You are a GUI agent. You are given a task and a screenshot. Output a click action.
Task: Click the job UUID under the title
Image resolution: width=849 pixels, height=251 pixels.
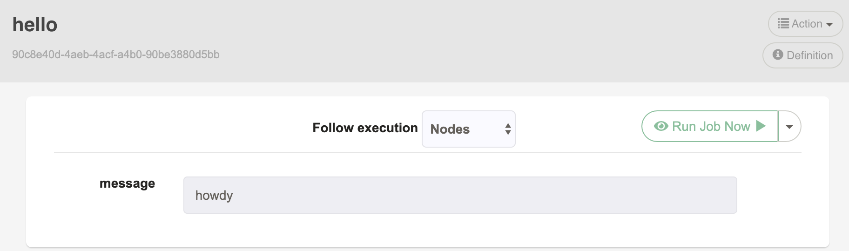[116, 54]
